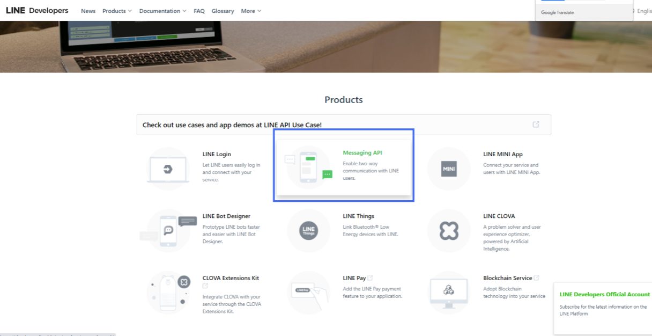Expand the Products dropdown menu
The width and height of the screenshot is (652, 336).
pos(117,11)
